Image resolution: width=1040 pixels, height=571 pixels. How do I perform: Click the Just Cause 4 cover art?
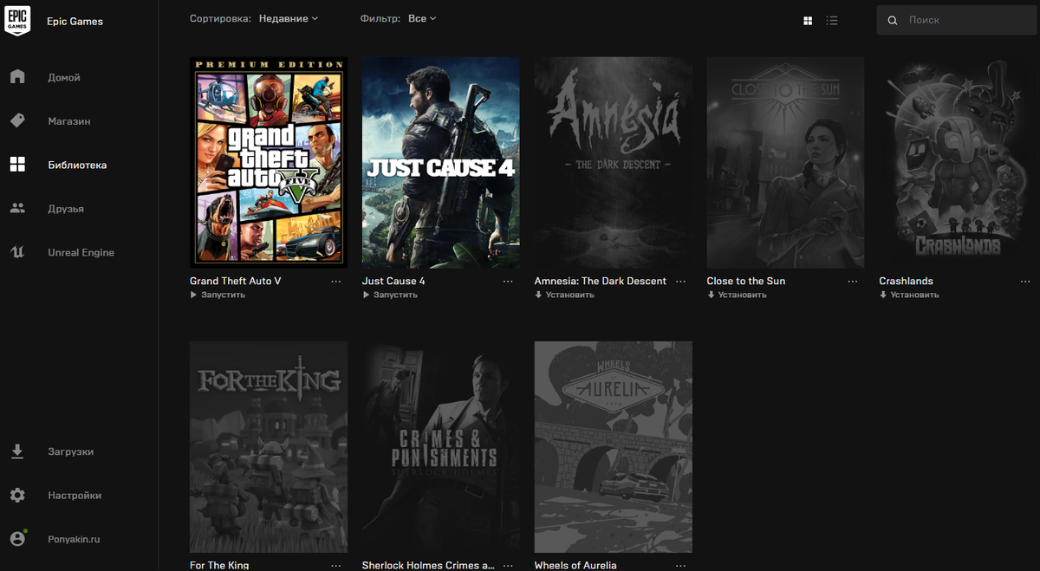[x=441, y=163]
